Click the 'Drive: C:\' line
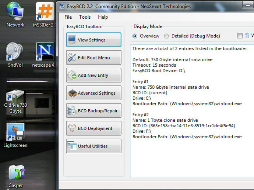 tap(142, 98)
